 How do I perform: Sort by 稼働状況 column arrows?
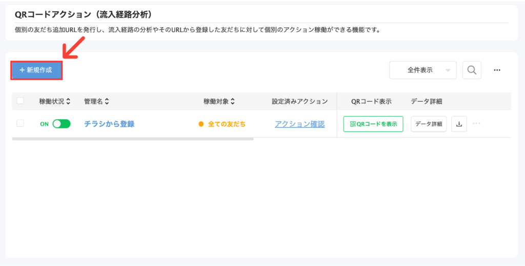pyautogui.click(x=68, y=102)
